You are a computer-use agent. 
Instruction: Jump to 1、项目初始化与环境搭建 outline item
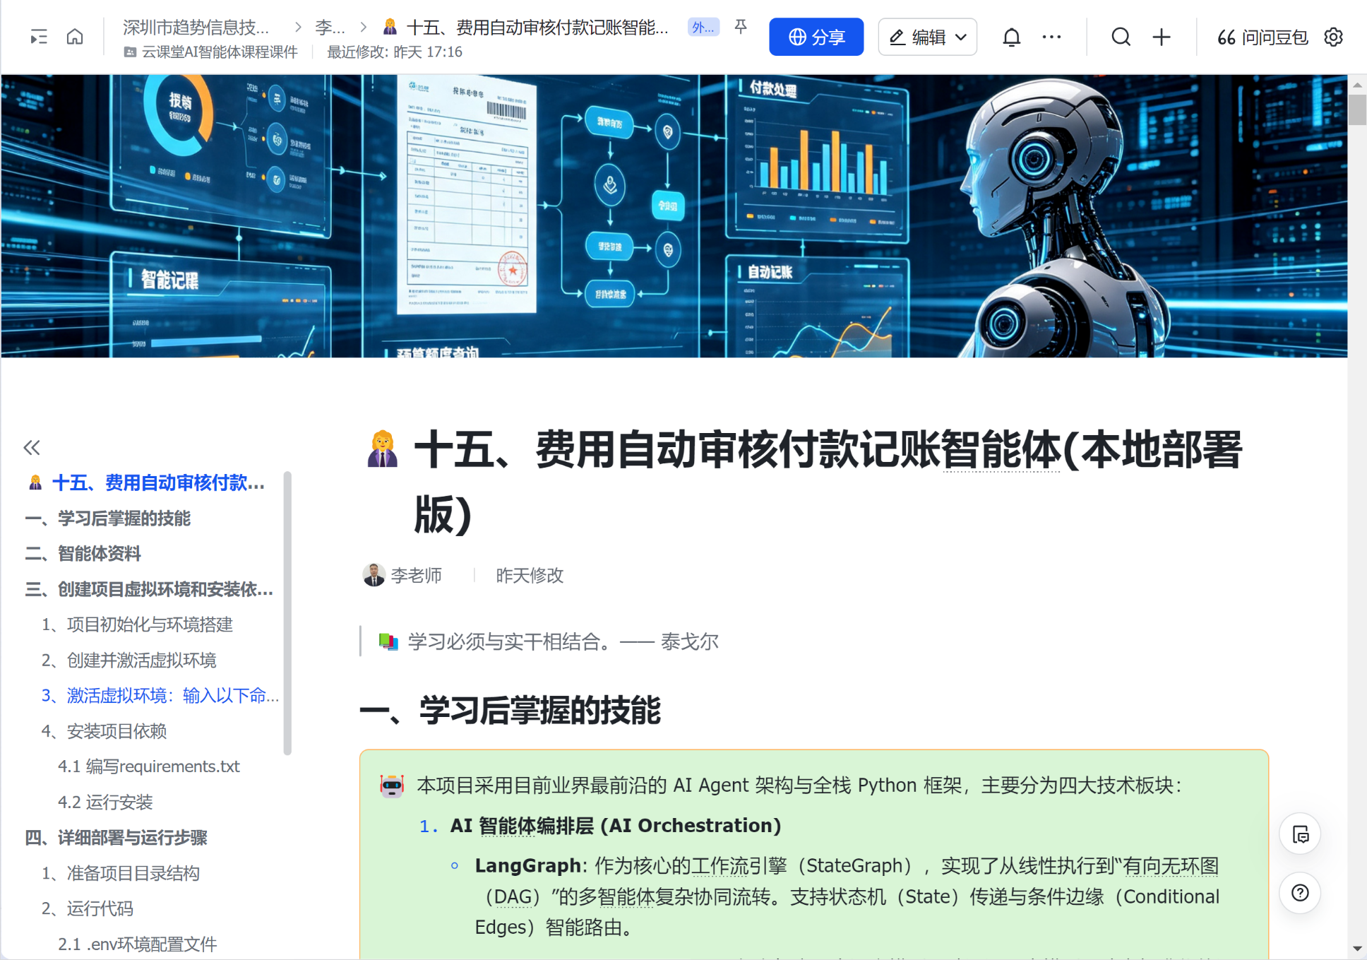click(x=137, y=624)
